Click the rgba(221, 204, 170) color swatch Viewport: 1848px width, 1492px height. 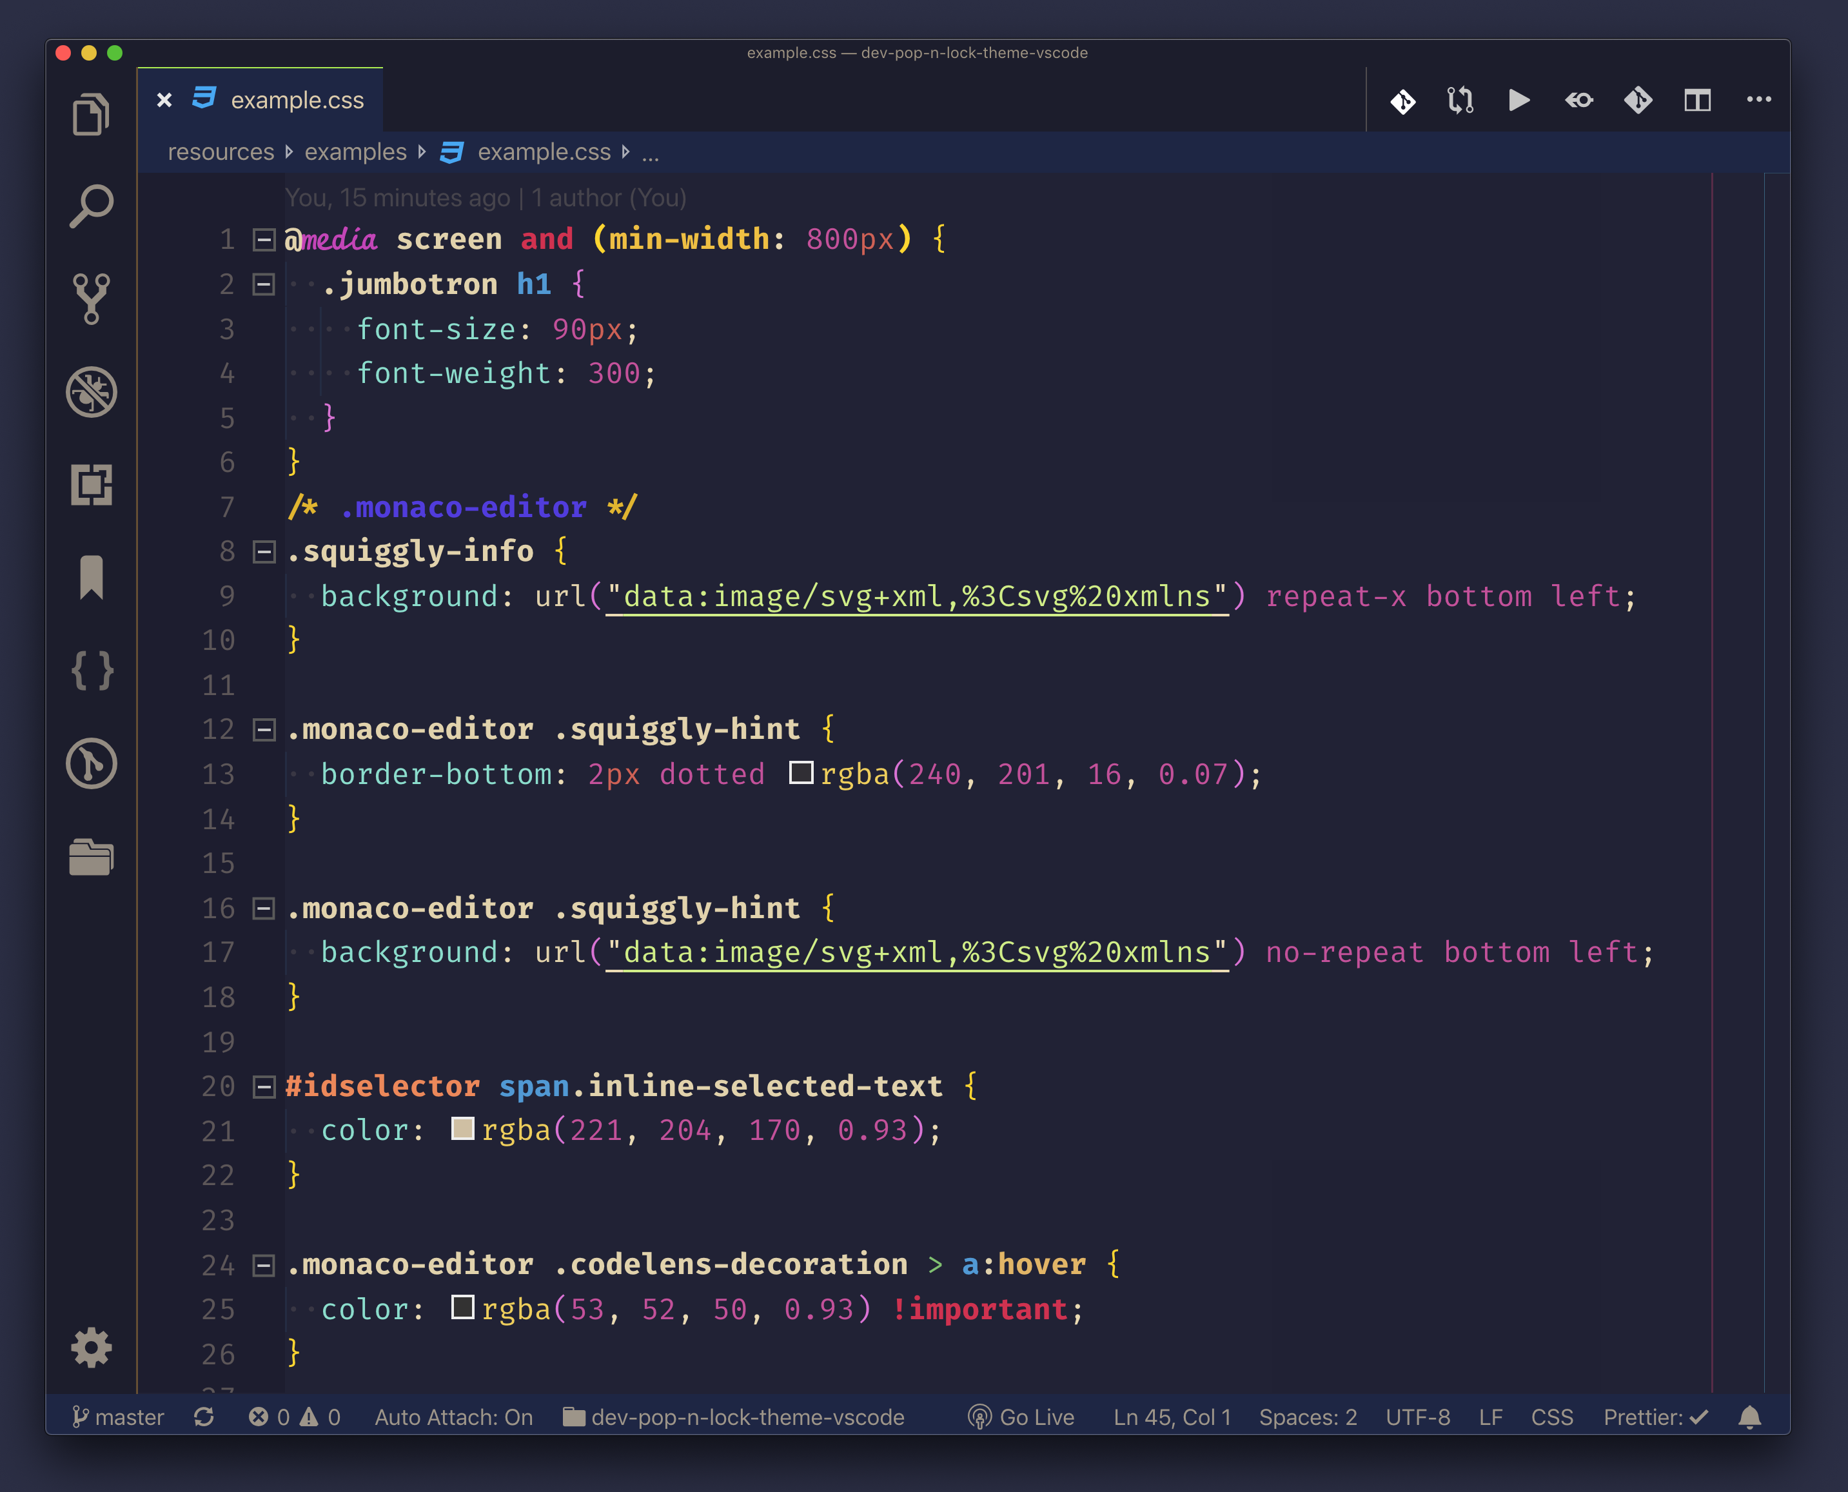tap(462, 1128)
